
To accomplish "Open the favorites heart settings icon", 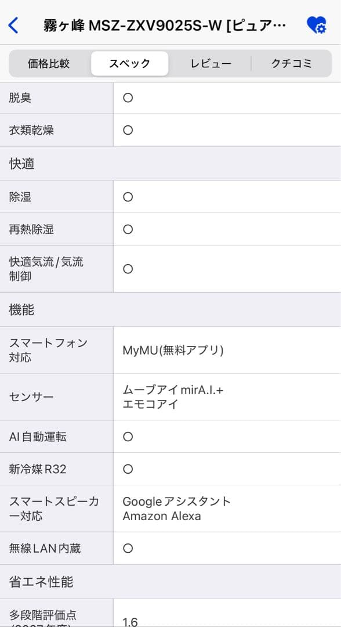I will click(x=316, y=25).
